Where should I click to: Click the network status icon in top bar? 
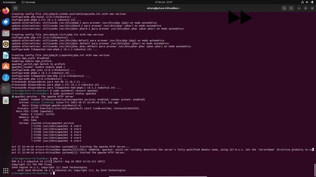tap(302, 2)
